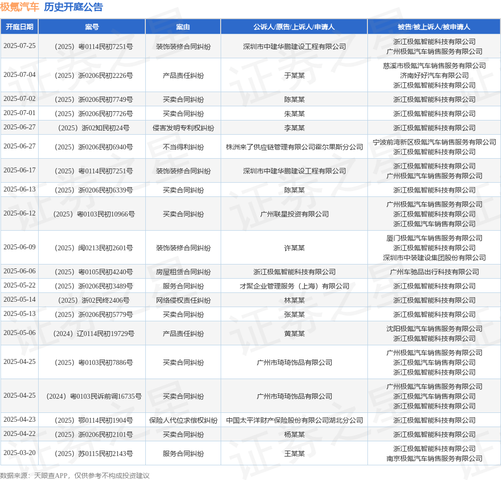
Task: Click plaintiff 张某某
Action: pos(294,314)
